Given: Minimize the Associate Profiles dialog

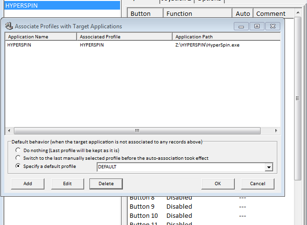Looking at the screenshot, I should 241,26.
